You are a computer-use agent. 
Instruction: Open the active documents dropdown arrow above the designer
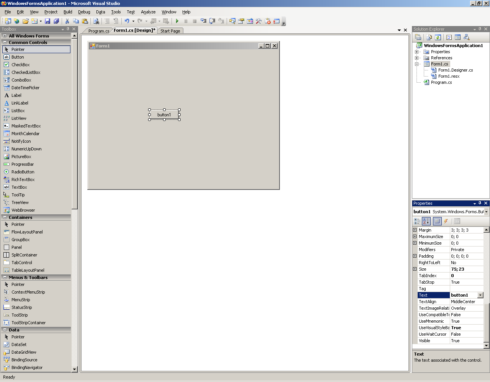pos(399,30)
